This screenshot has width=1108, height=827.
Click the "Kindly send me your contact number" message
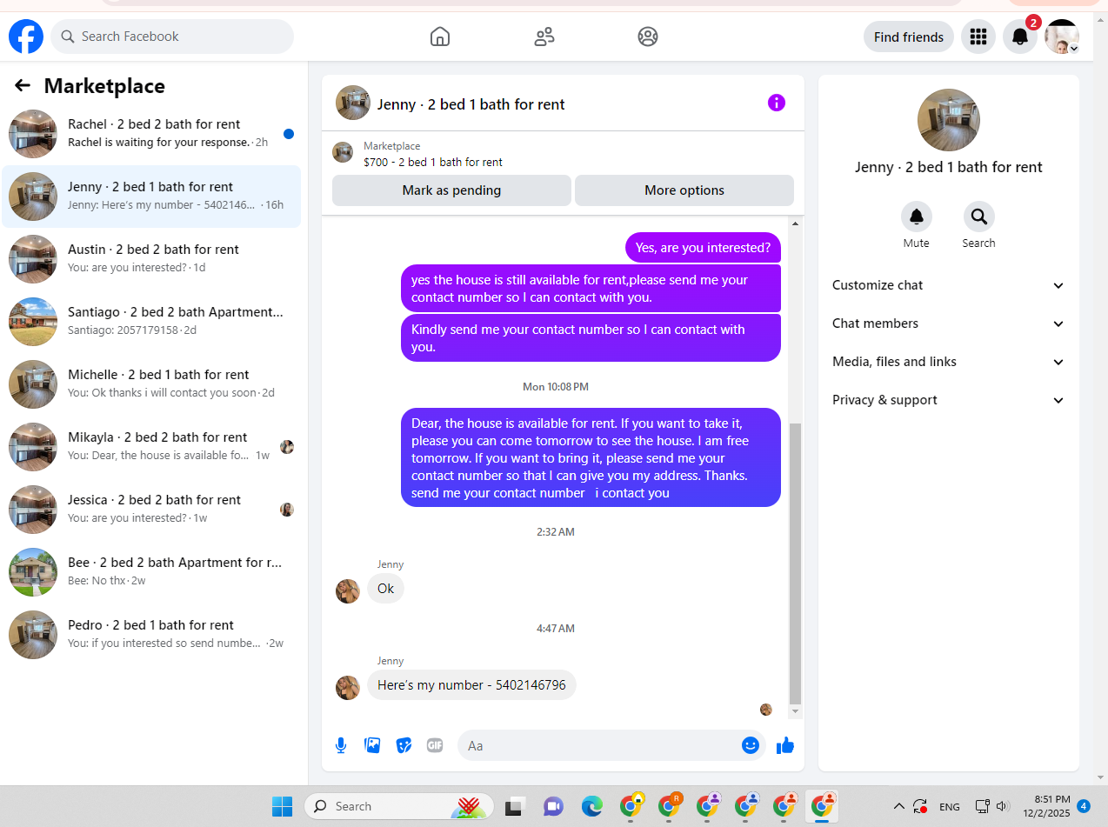click(591, 338)
